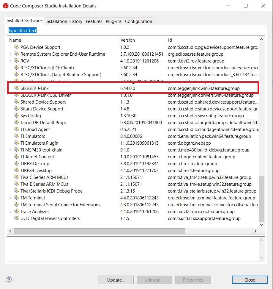Open help via the question mark icon

[8, 279]
